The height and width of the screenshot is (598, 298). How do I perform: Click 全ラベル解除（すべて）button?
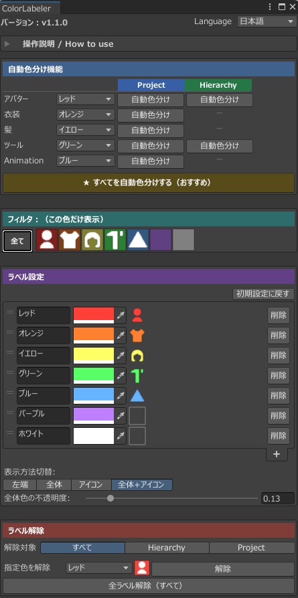149,585
